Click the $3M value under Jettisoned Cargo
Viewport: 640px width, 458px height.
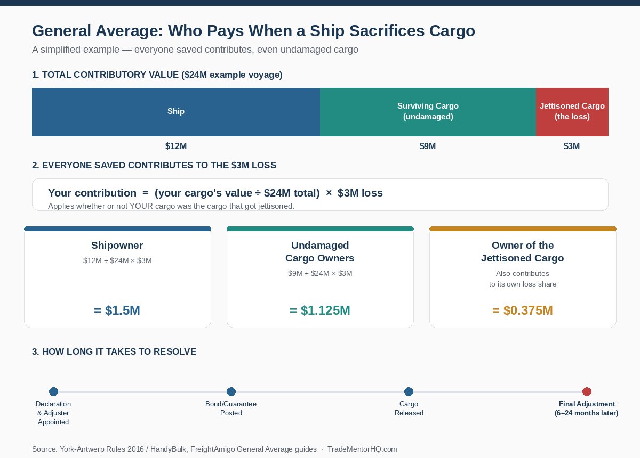click(572, 146)
